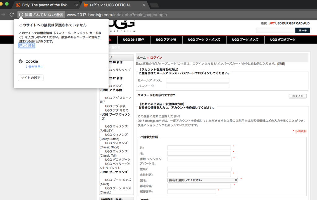Click the Cookie icon in site info popup
The height and width of the screenshot is (200, 317).
pyautogui.click(x=21, y=61)
